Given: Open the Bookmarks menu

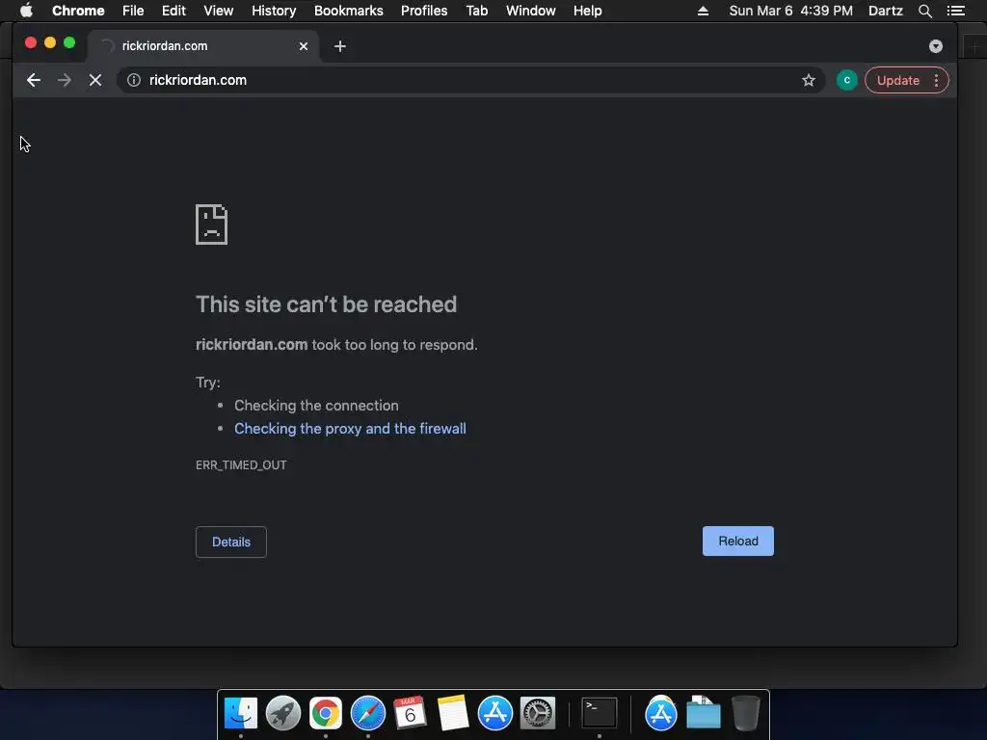Looking at the screenshot, I should coord(349,11).
